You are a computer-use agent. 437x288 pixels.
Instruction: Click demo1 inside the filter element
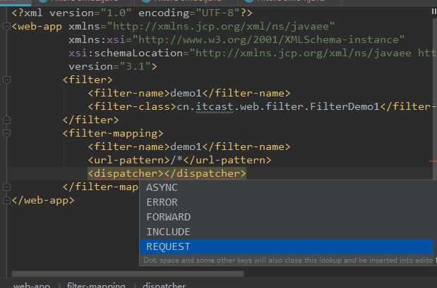(186, 93)
